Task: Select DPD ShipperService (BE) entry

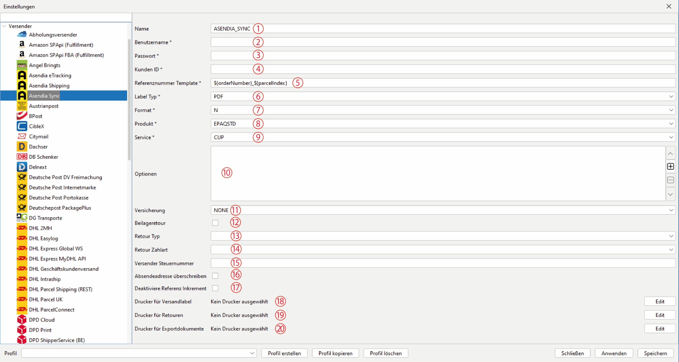Action: [x=57, y=340]
